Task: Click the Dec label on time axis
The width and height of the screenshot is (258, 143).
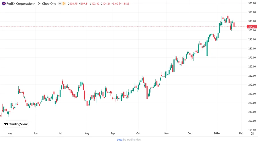Action: pos(190,134)
